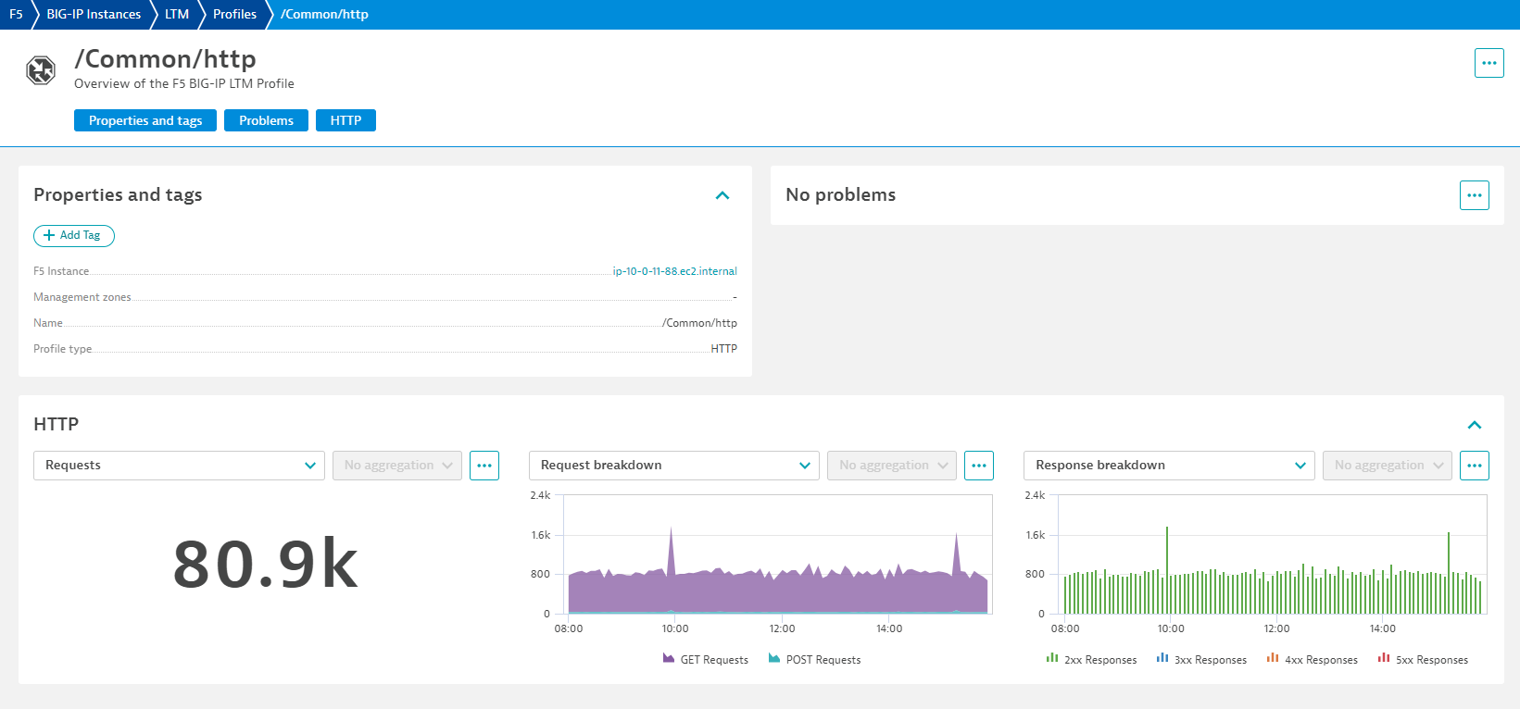The width and height of the screenshot is (1520, 709).
Task: Toggle GET Requests legend series
Action: [x=706, y=660]
